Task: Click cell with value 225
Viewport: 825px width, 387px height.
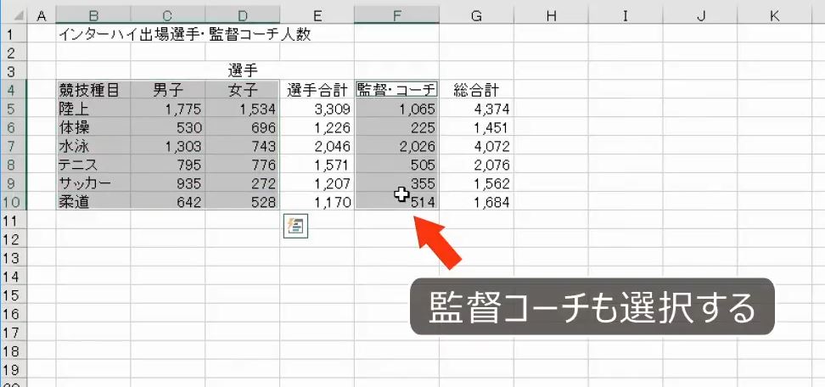Action: 396,126
